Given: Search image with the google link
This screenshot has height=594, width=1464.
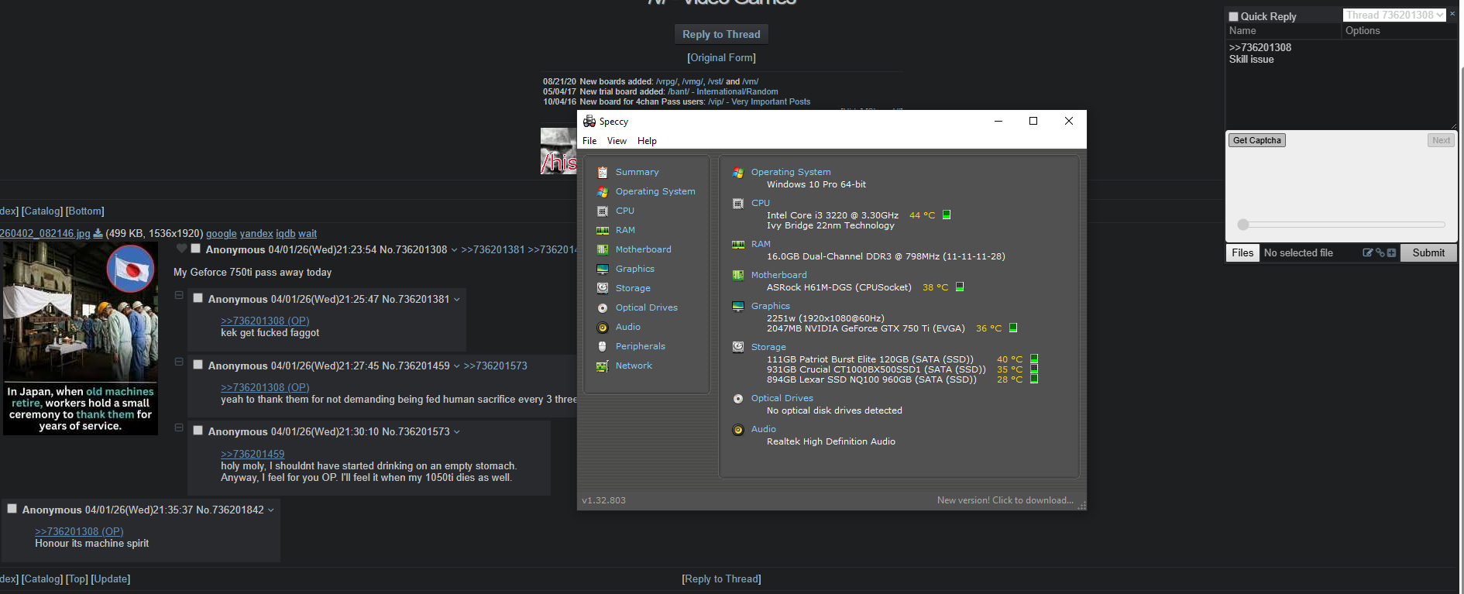Looking at the screenshot, I should pyautogui.click(x=222, y=233).
